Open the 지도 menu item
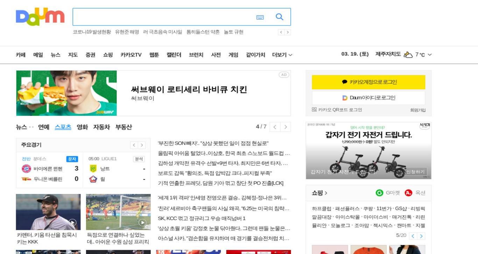The height and width of the screenshot is (254, 478). [x=73, y=55]
